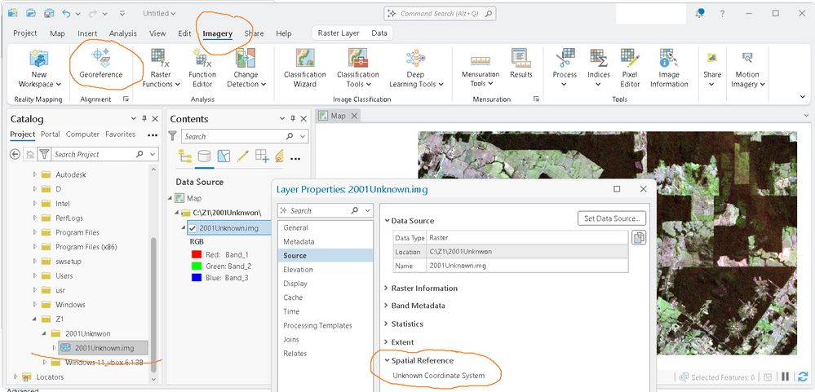Click the copy icon beside Data Source table
Viewport: 815px width, 392px height.
[x=639, y=238]
